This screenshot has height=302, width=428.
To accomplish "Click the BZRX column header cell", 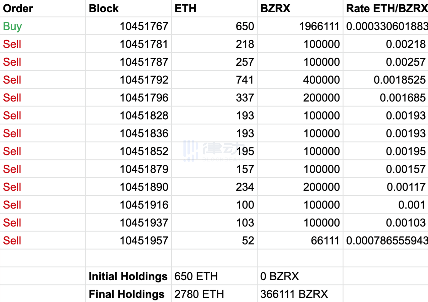I will pyautogui.click(x=275, y=8).
